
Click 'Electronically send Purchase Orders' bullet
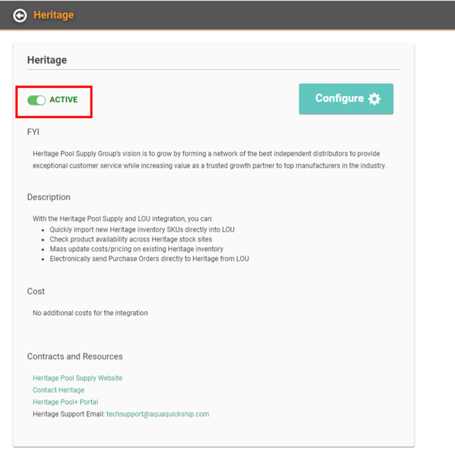[149, 259]
